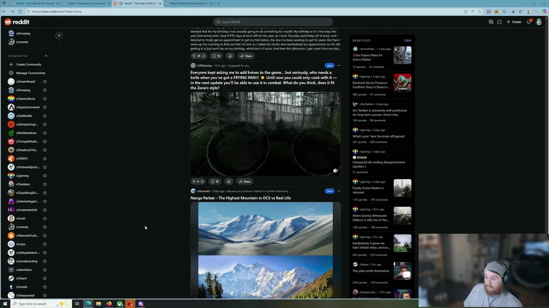The height and width of the screenshot is (308, 549).
Task: Open browser extensions puzzle icon
Action: point(504,12)
